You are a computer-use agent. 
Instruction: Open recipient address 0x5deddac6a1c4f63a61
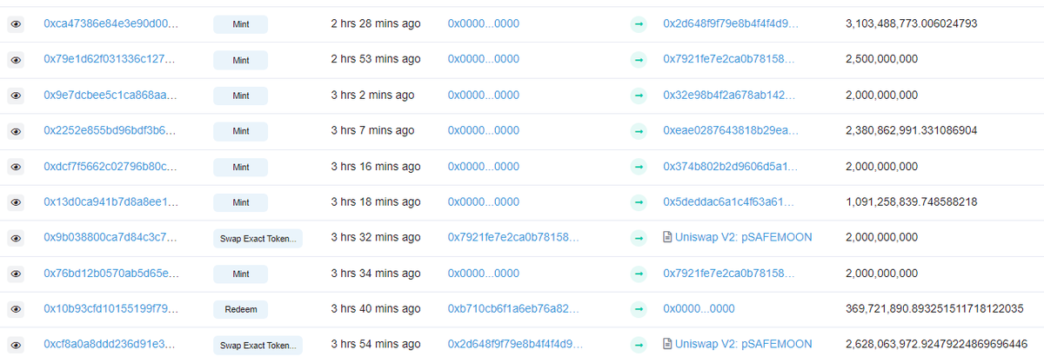point(729,201)
